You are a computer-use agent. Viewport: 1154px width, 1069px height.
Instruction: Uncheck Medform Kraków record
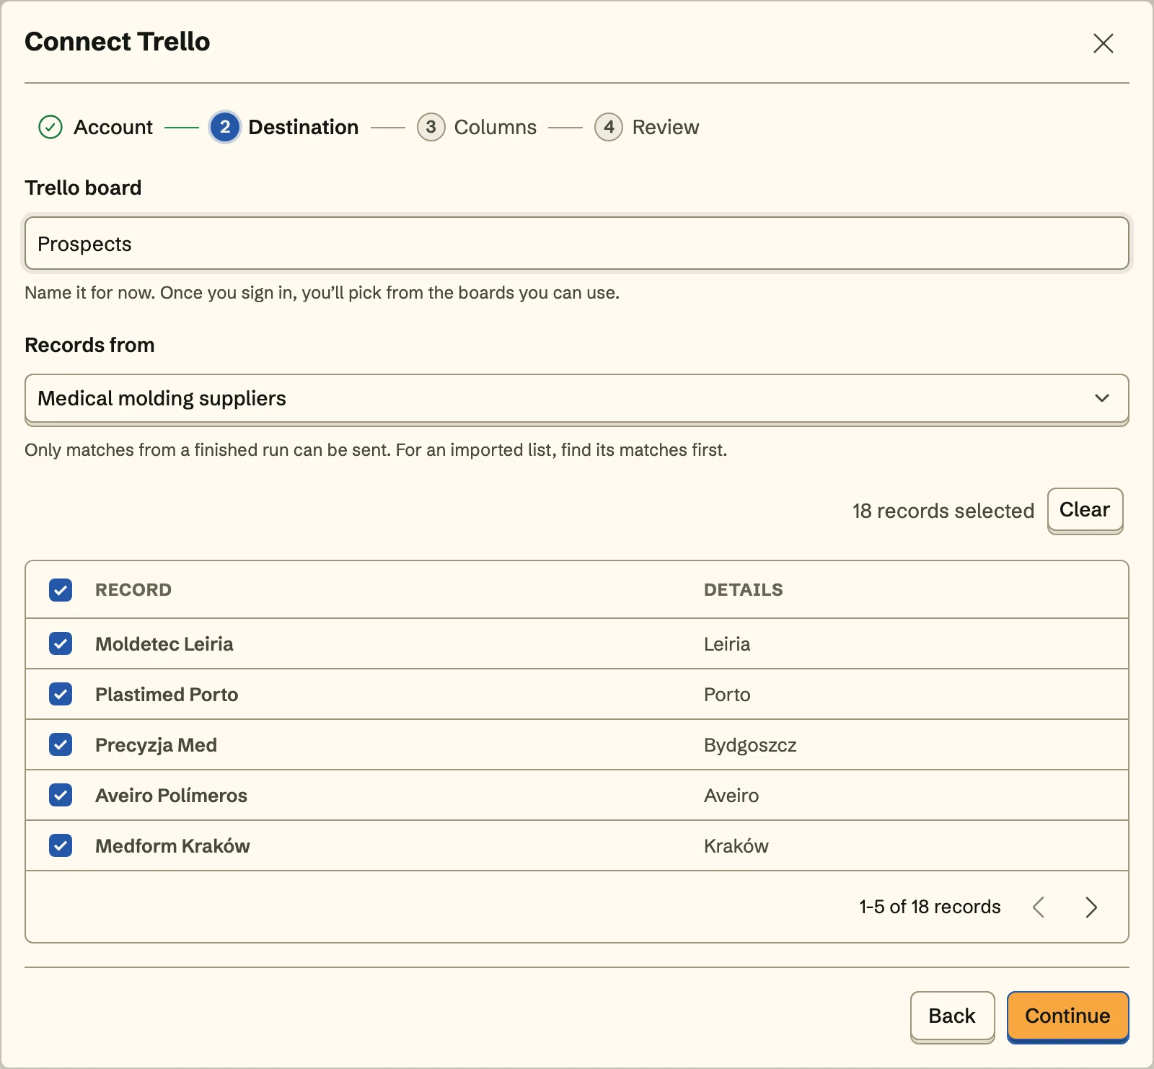click(61, 845)
